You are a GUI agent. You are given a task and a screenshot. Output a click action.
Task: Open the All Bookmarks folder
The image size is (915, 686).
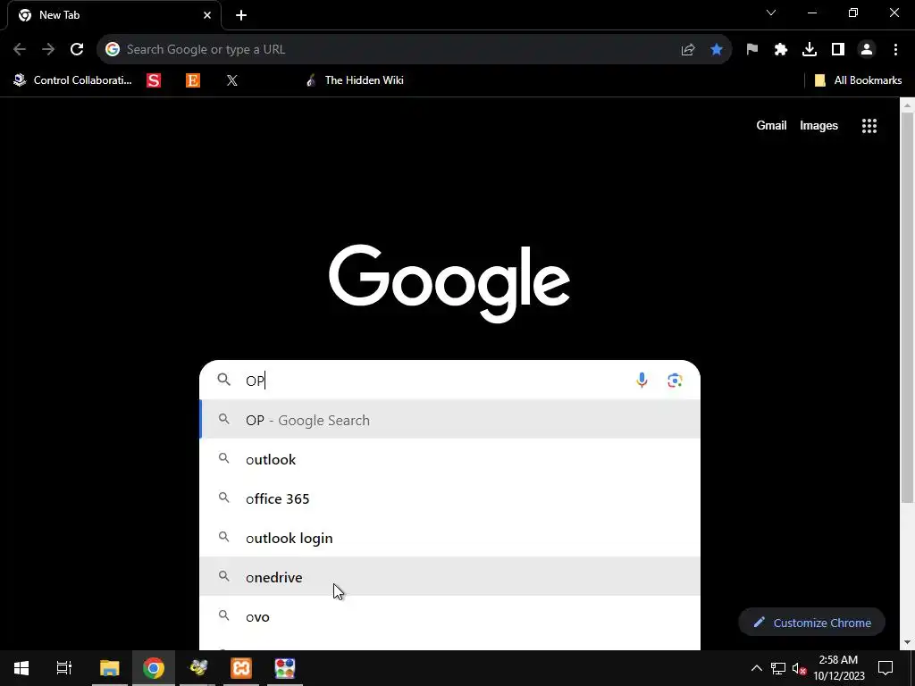pyautogui.click(x=858, y=80)
